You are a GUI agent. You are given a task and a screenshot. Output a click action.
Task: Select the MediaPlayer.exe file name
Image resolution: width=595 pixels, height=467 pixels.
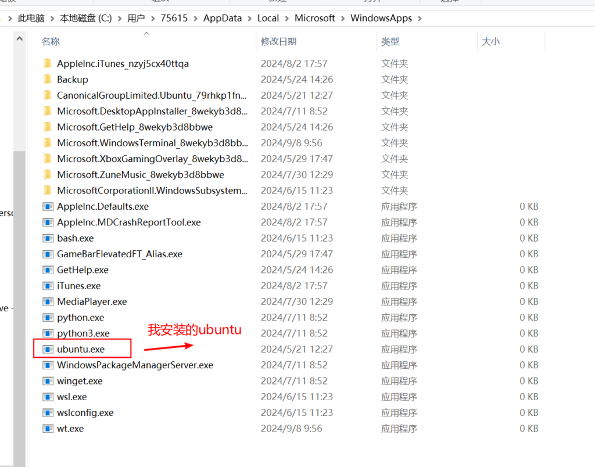click(x=92, y=301)
